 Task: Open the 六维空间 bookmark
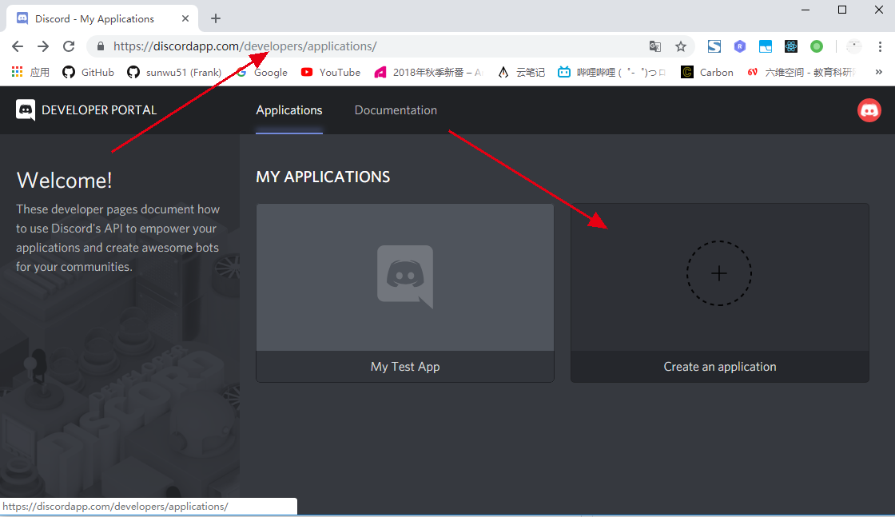click(x=802, y=73)
